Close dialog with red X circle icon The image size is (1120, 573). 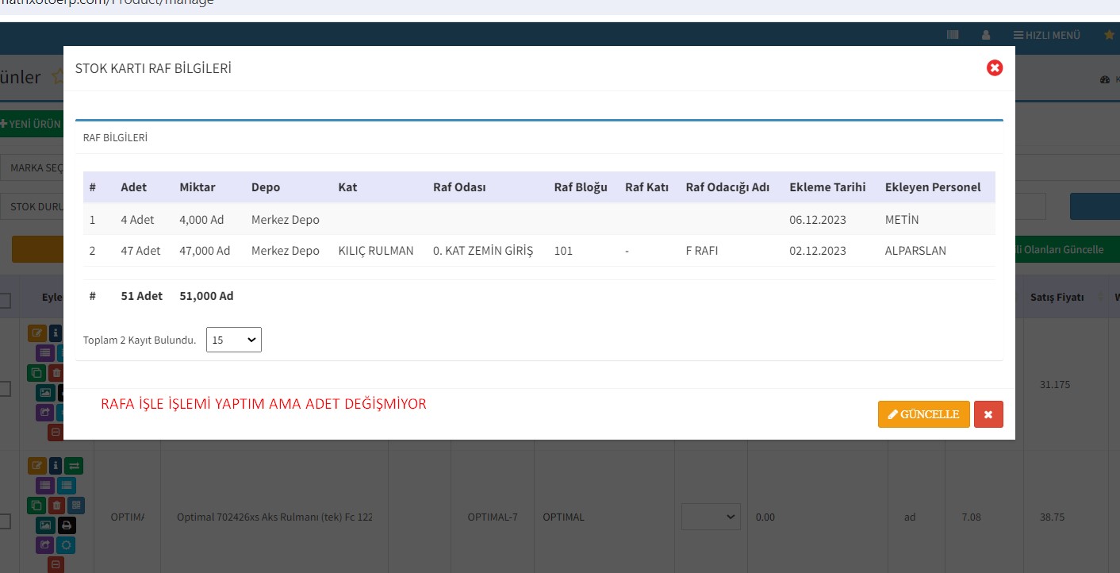click(994, 68)
